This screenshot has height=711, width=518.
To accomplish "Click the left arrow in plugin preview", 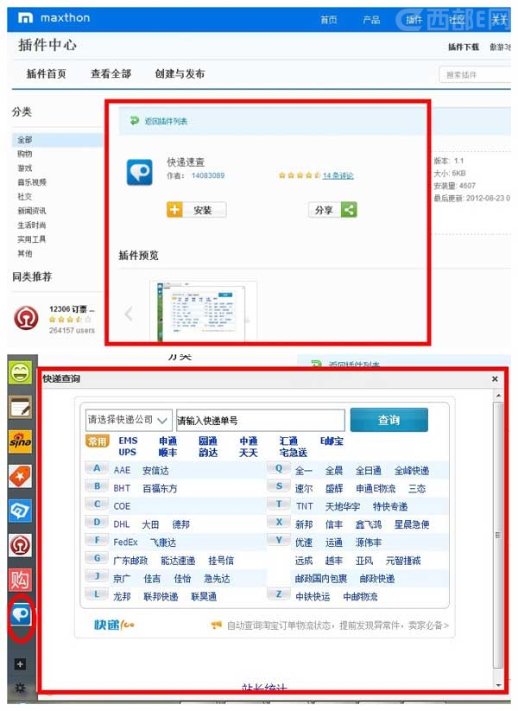I will tap(129, 314).
